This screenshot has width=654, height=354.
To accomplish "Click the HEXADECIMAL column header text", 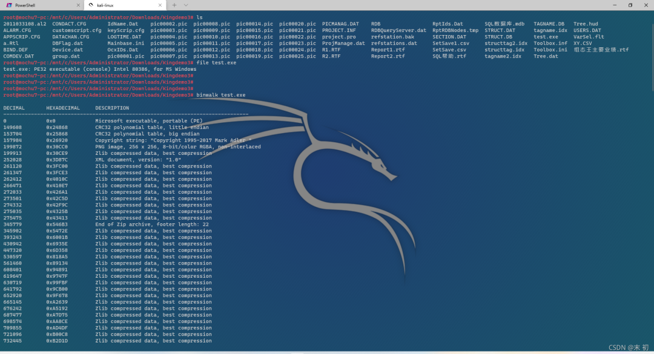I will [63, 108].
